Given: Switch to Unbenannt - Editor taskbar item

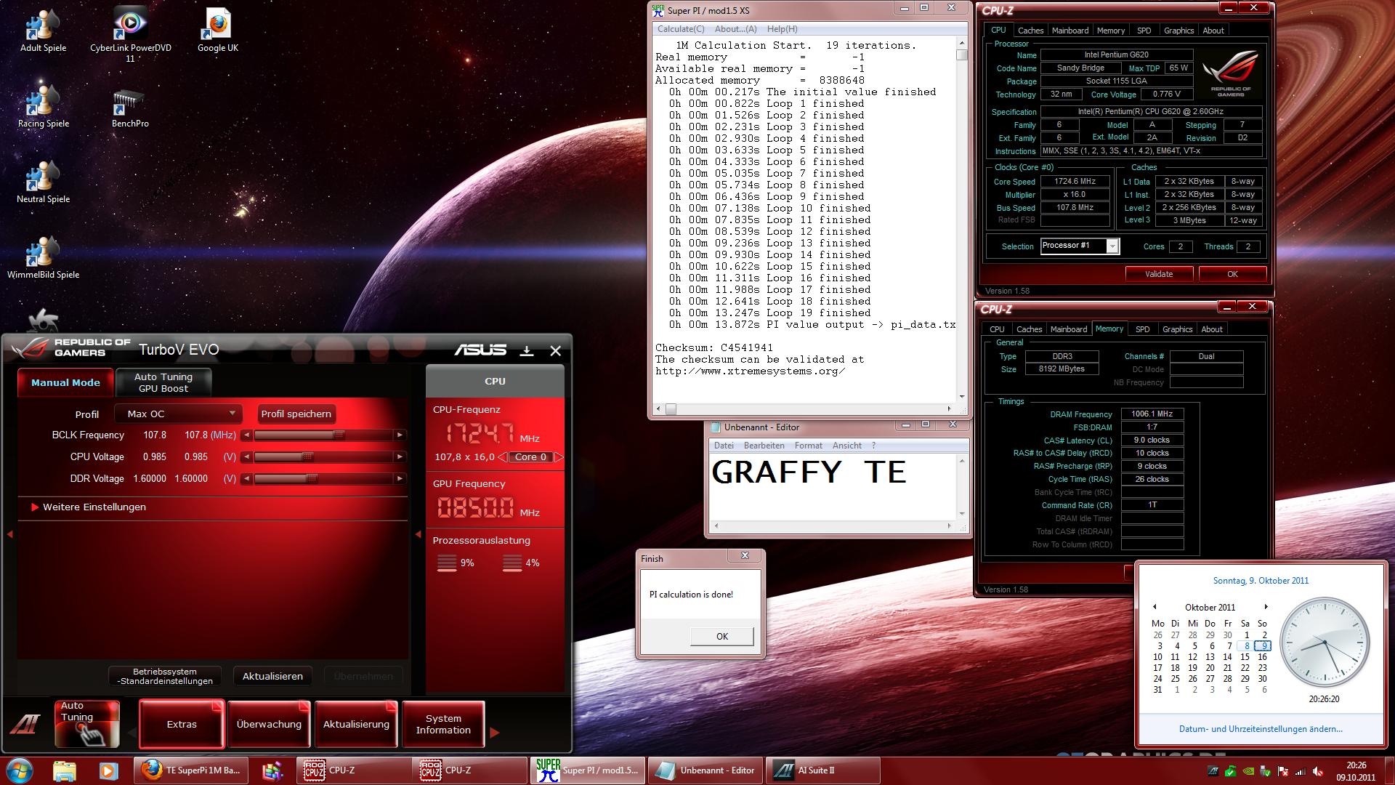Looking at the screenshot, I should (x=704, y=770).
